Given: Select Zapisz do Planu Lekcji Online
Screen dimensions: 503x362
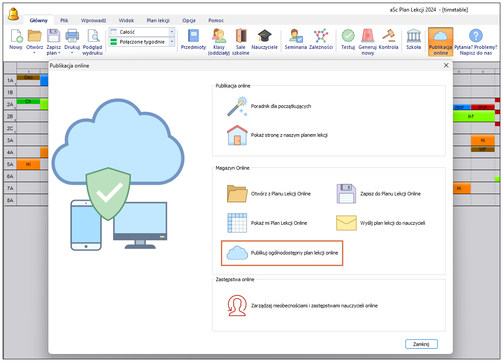Looking at the screenshot, I should [390, 194].
